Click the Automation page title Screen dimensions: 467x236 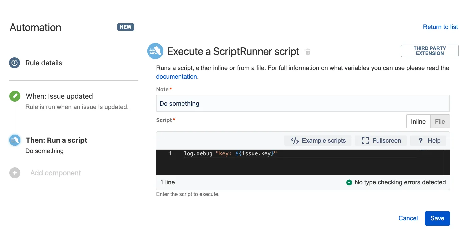coord(35,27)
